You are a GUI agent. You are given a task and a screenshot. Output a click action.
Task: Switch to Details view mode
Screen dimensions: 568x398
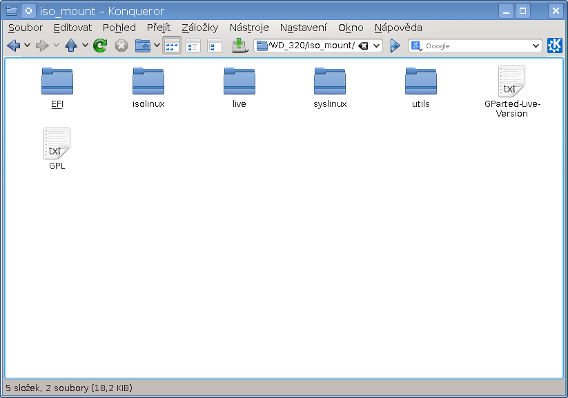click(x=193, y=46)
